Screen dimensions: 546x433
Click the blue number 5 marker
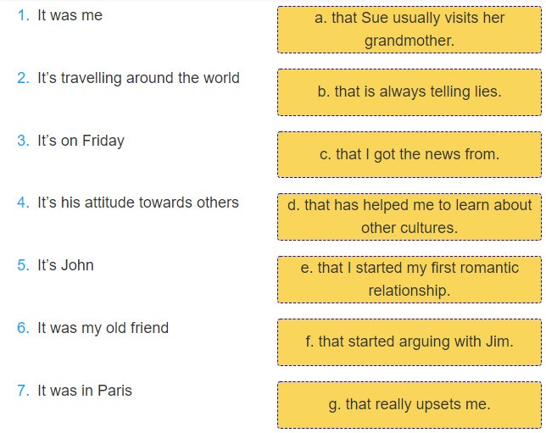24,265
